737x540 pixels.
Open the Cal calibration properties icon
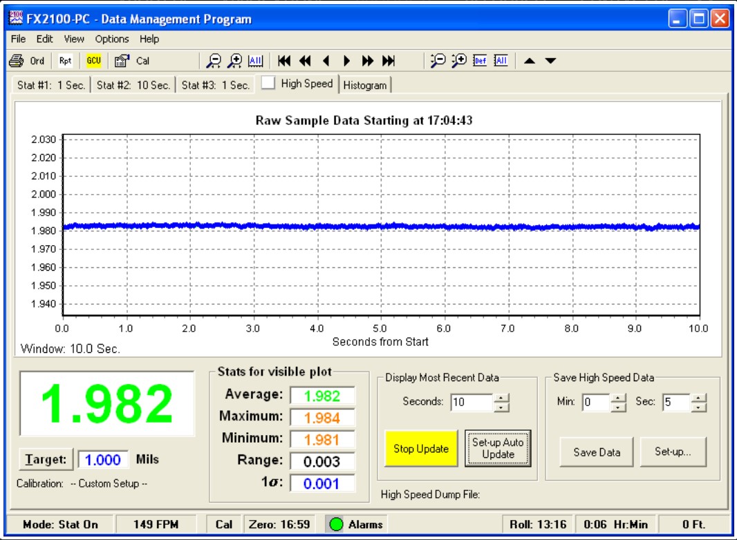(122, 61)
